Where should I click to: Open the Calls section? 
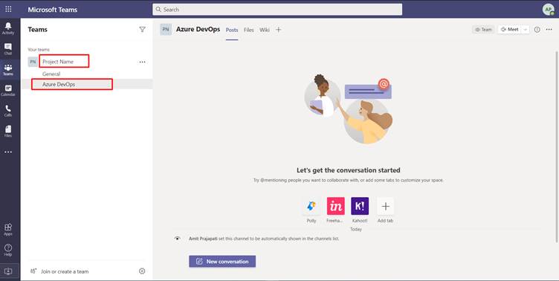point(8,111)
